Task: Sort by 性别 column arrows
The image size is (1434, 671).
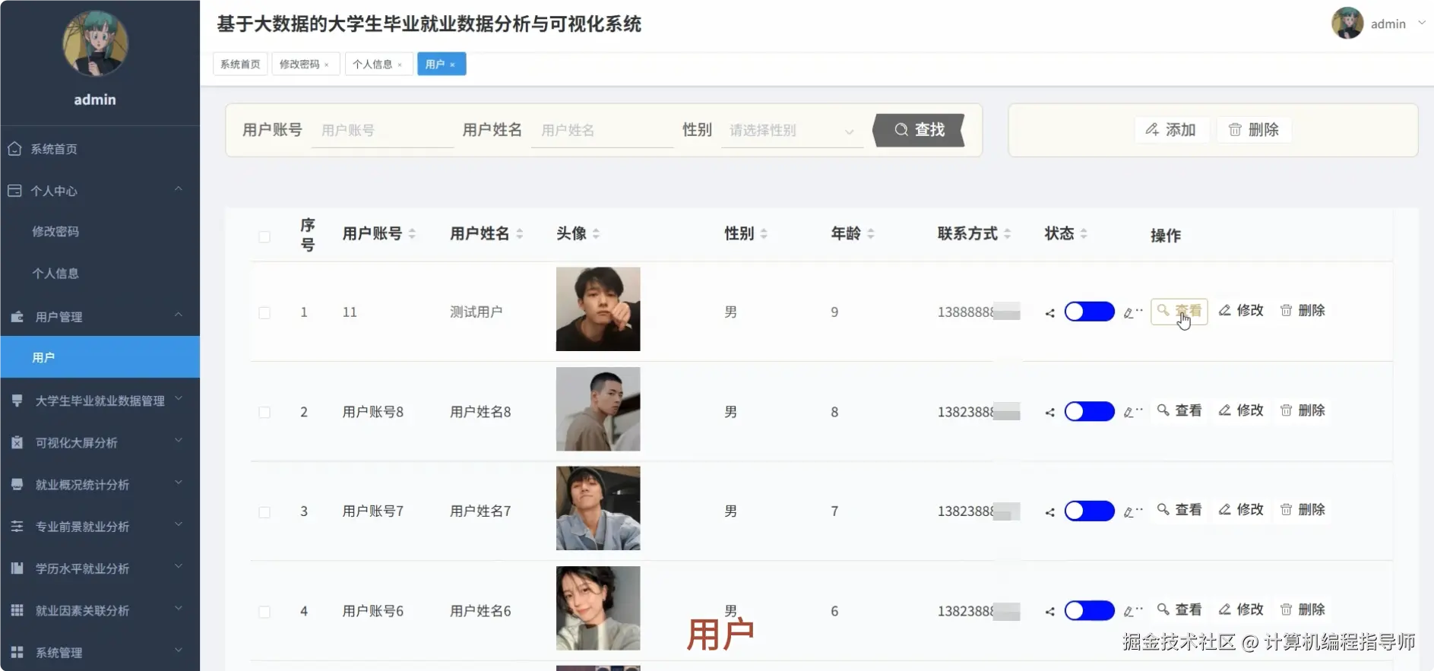Action: (x=764, y=234)
